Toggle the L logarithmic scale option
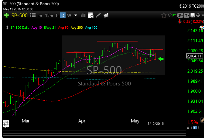Screen dimensions: 204x138 [x=192, y=128]
